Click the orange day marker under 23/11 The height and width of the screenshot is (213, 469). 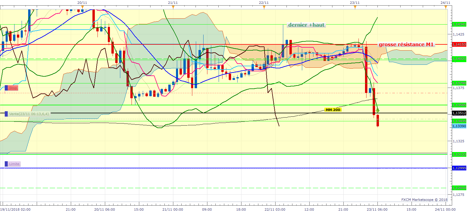355,7
